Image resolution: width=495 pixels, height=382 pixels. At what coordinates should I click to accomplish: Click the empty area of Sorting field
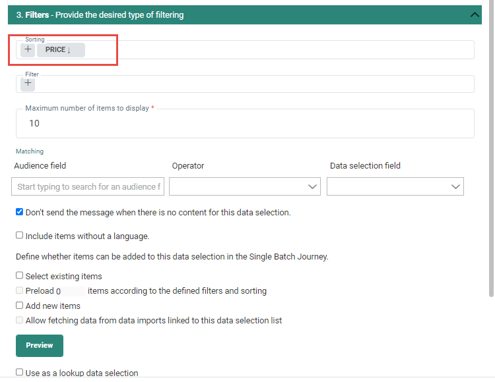(x=277, y=50)
